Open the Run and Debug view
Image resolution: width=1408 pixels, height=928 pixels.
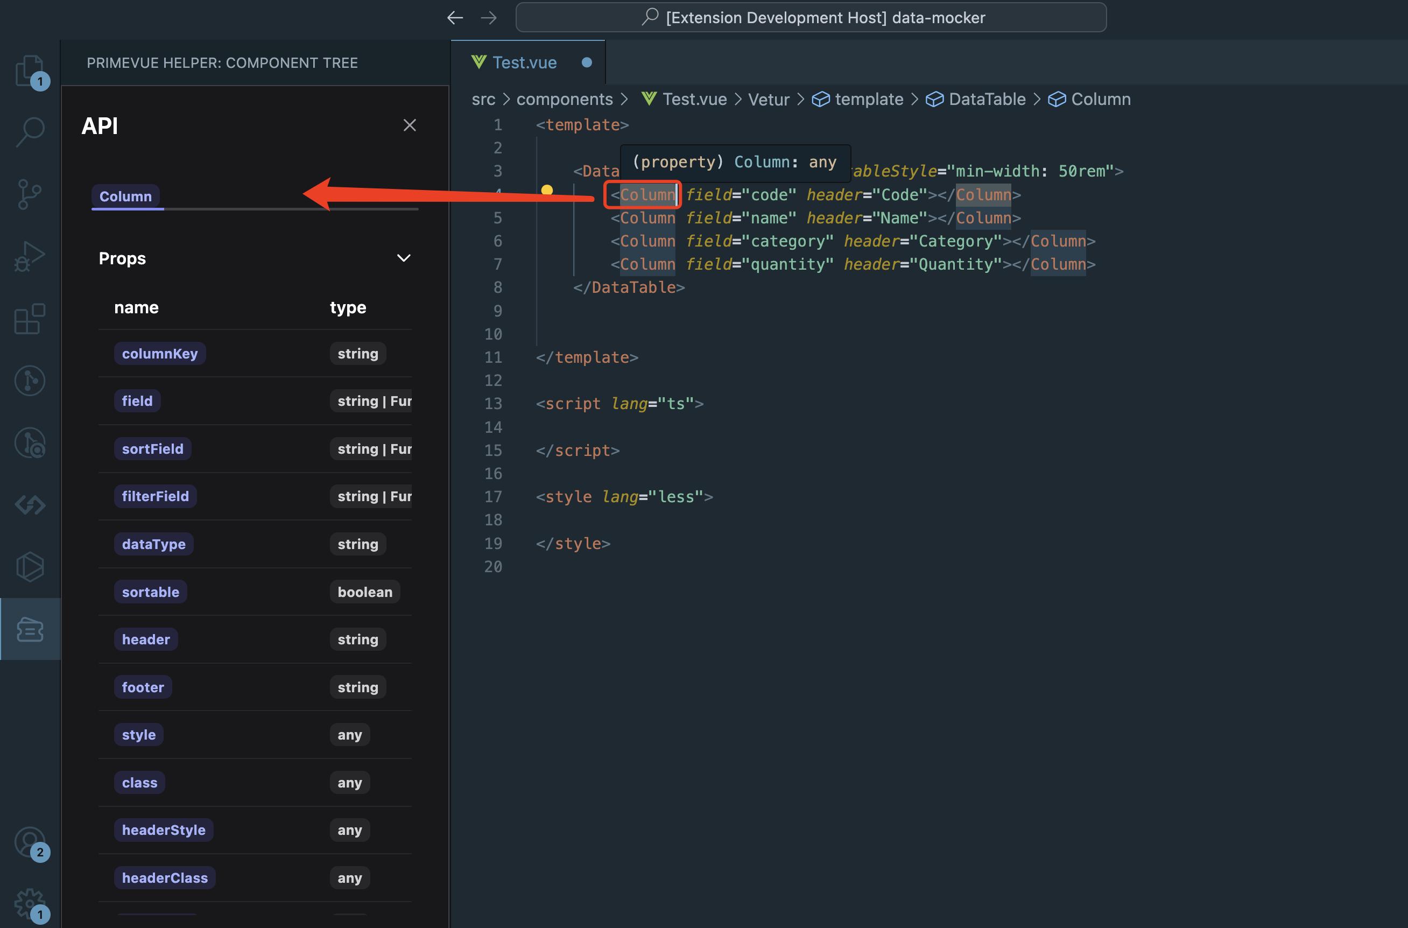(30, 256)
